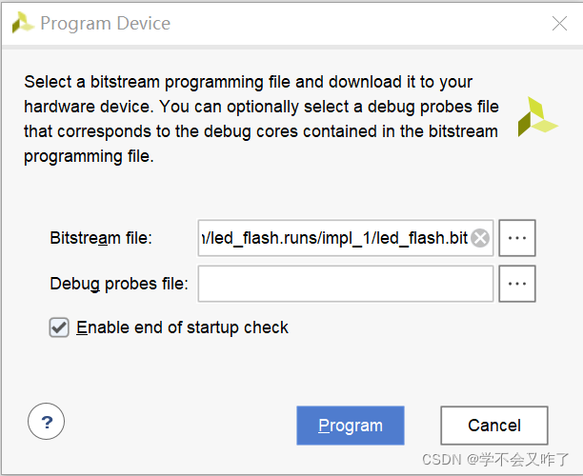Click into the empty Debug probes file field
The image size is (583, 476).
(346, 284)
